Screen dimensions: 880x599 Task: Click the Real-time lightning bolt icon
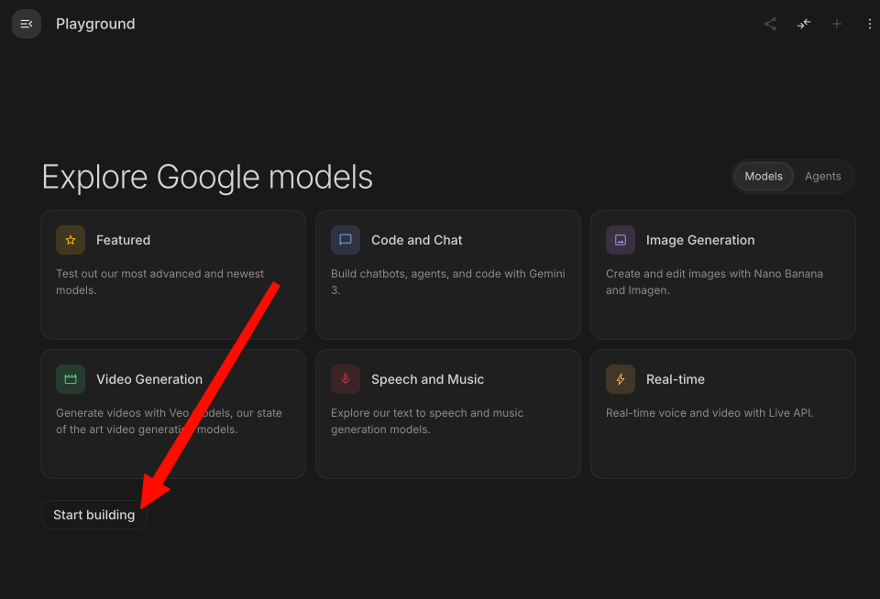(621, 379)
